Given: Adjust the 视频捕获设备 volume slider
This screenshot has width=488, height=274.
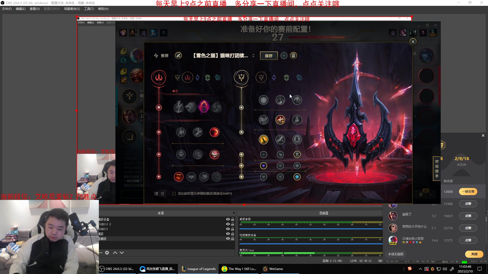Looking at the screenshot, I should click(x=311, y=244).
